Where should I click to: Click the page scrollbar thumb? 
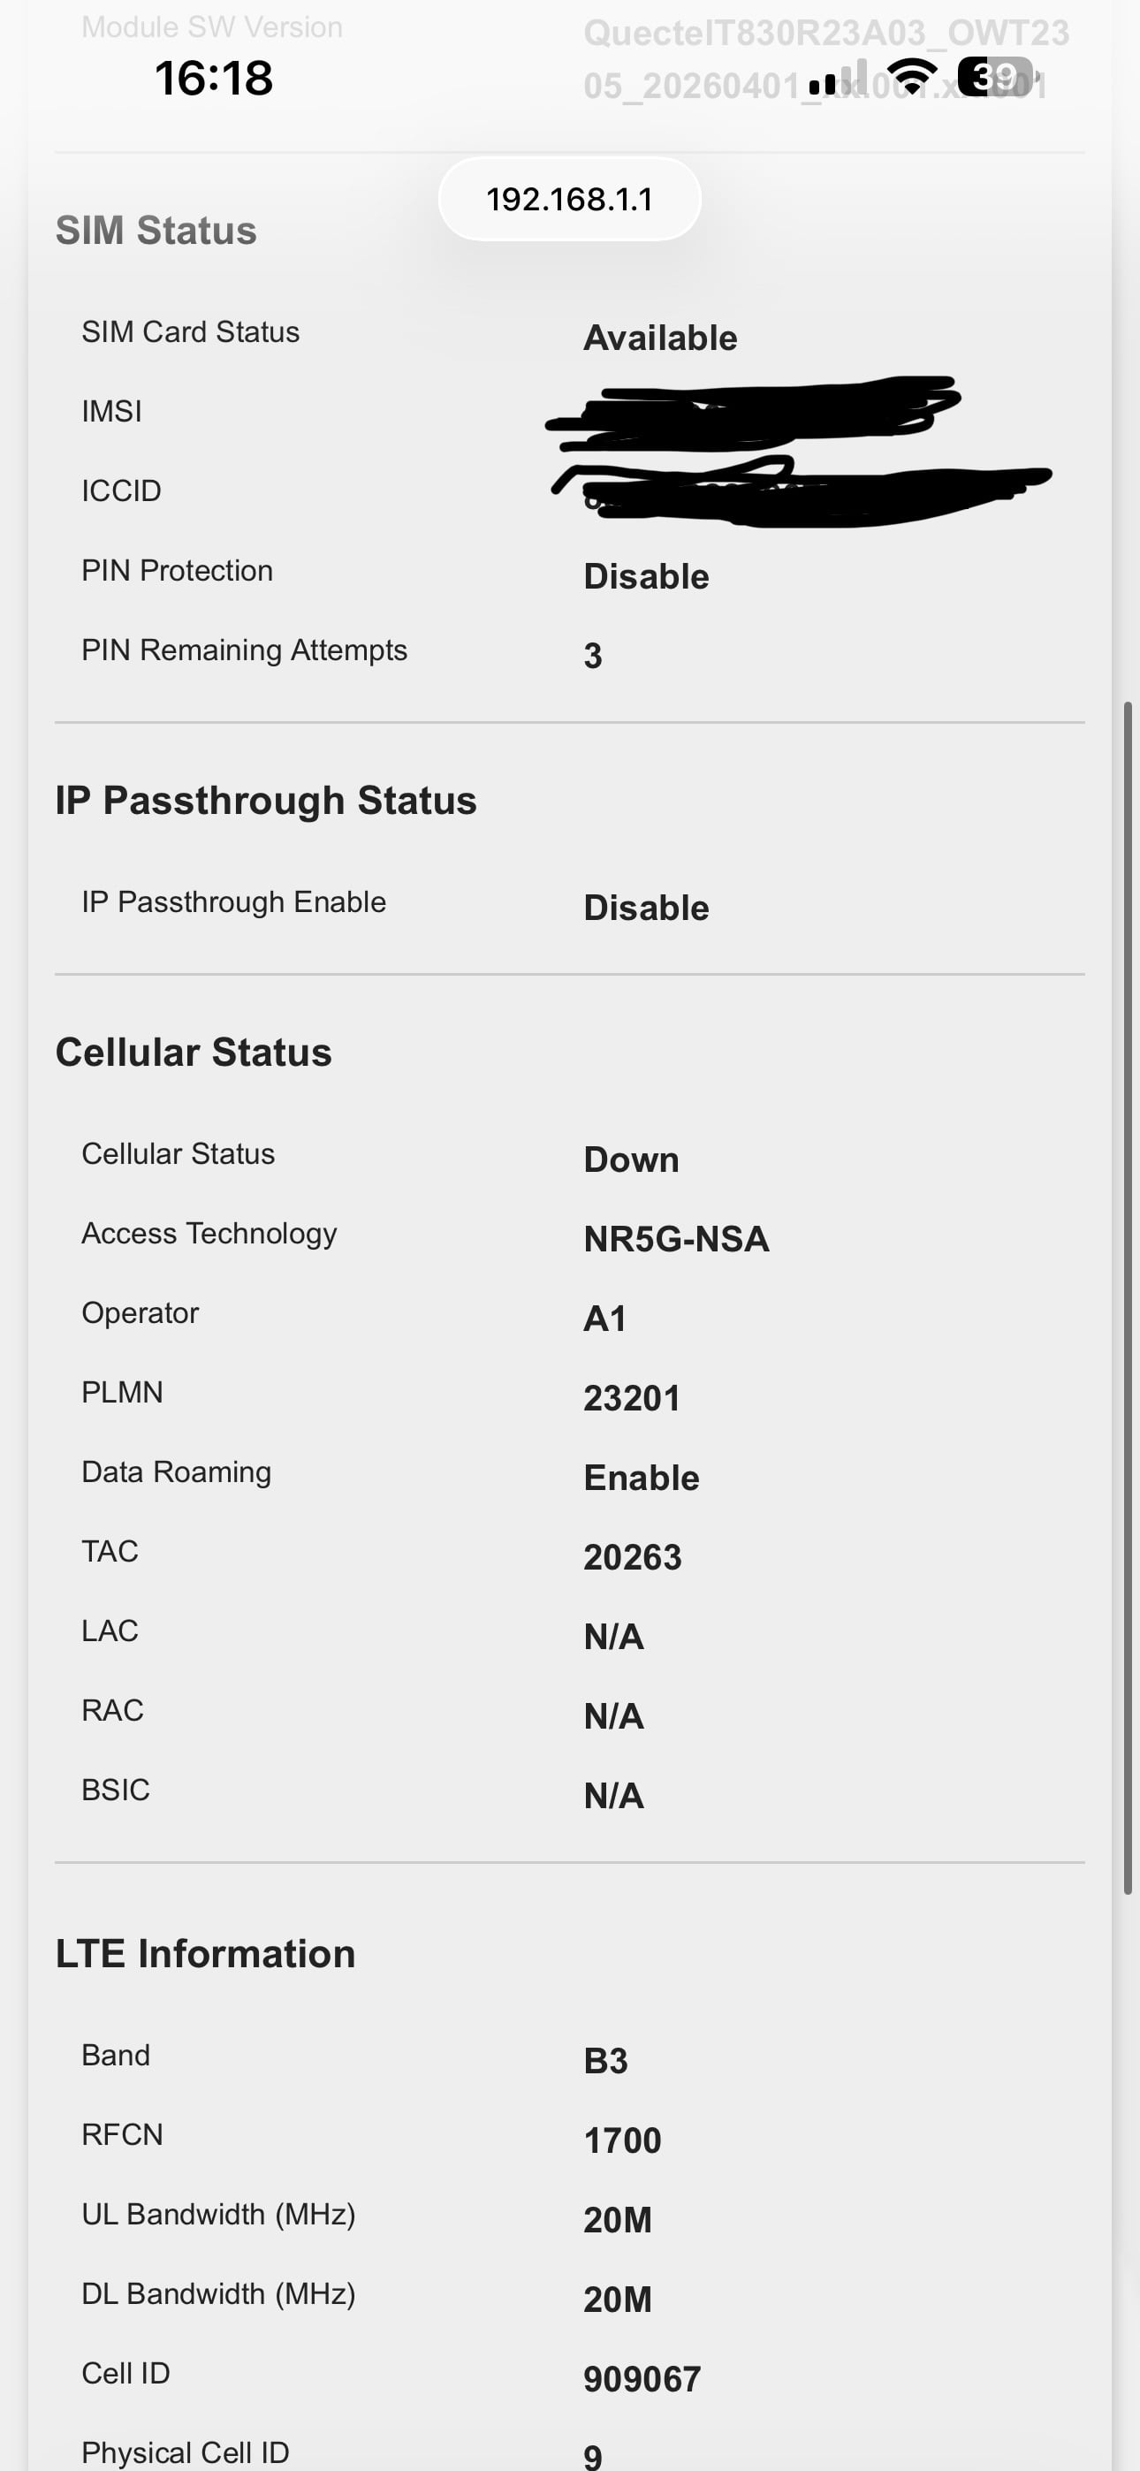[1129, 1298]
